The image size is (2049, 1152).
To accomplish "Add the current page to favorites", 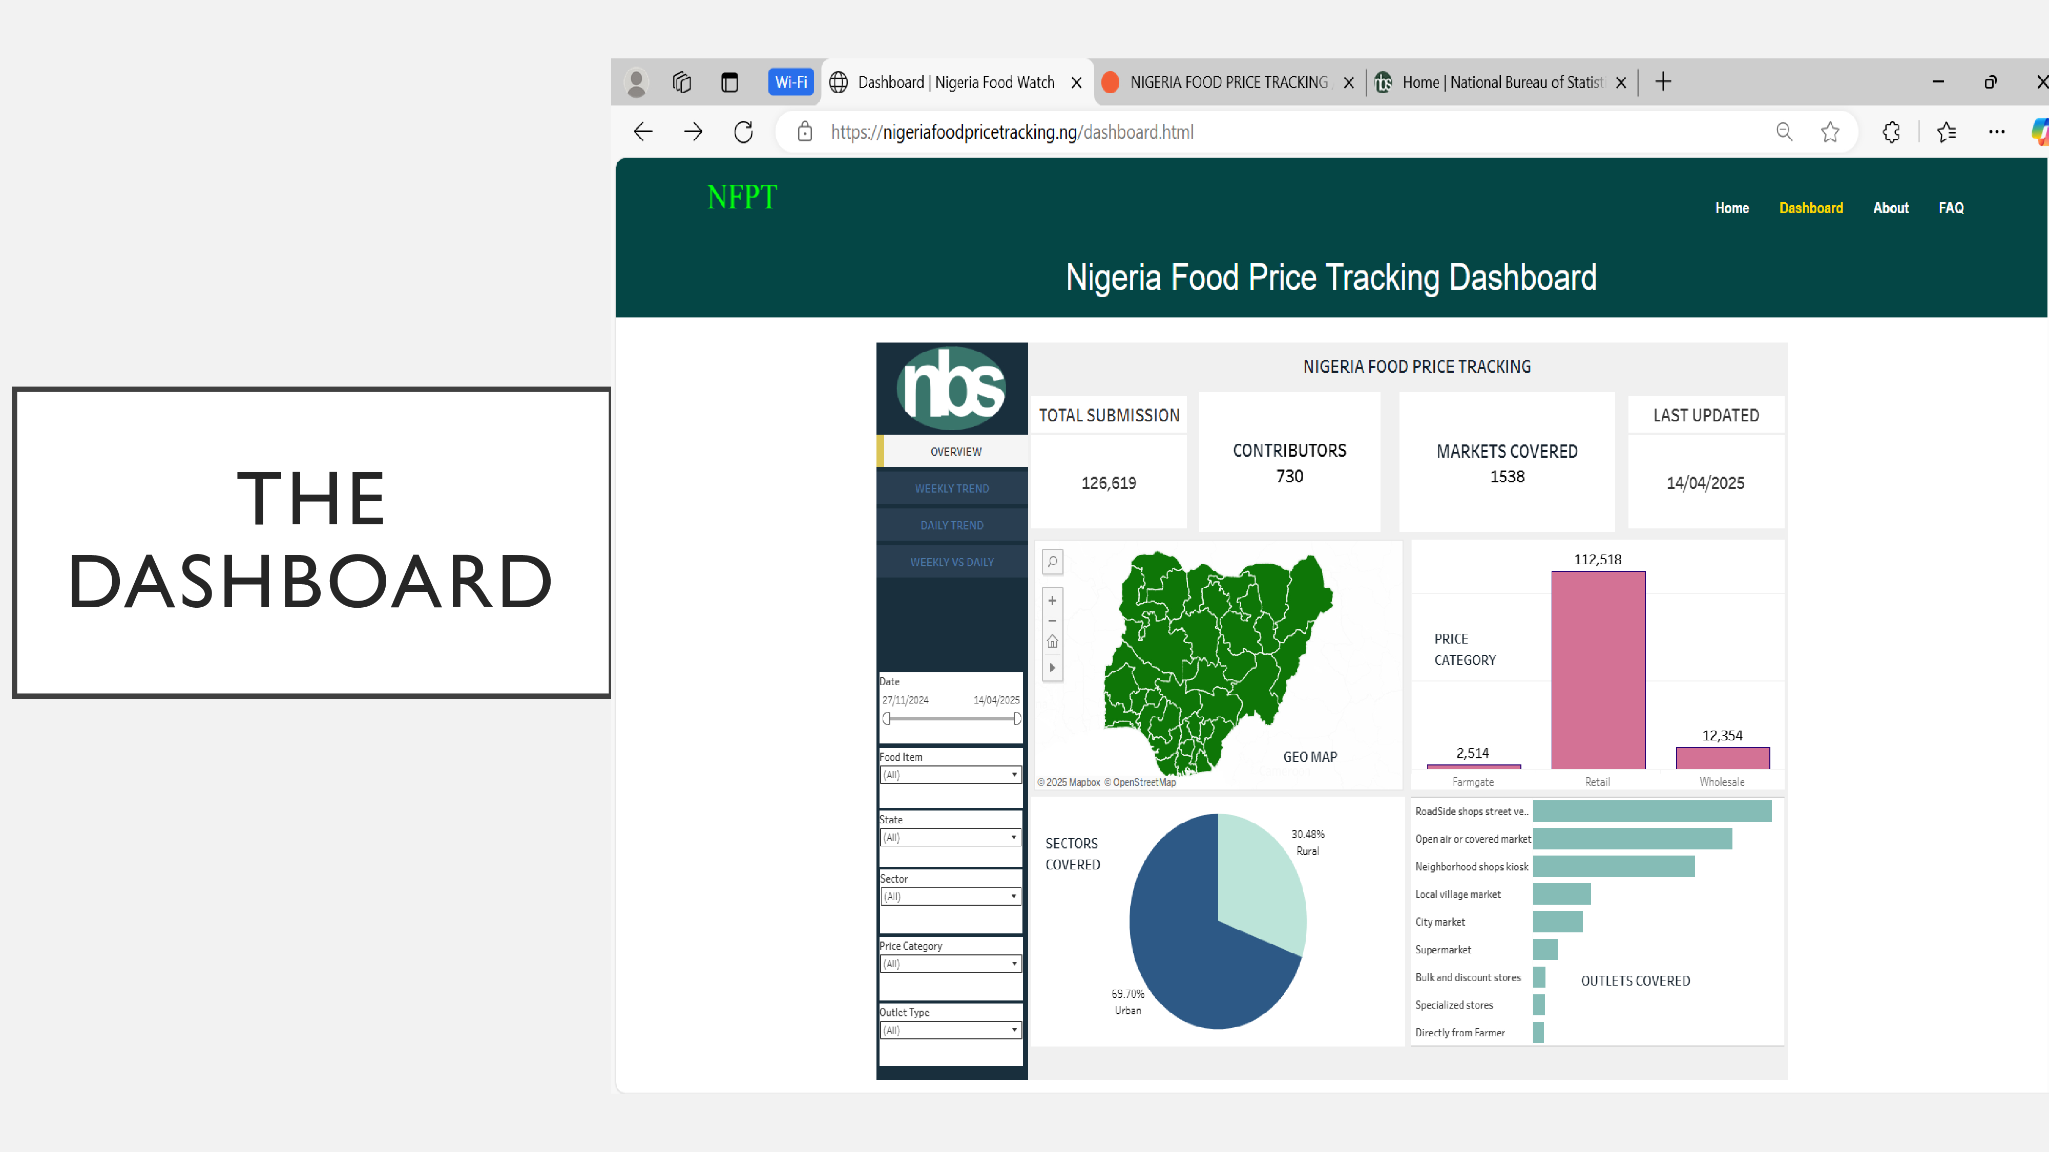I will 1830,131.
